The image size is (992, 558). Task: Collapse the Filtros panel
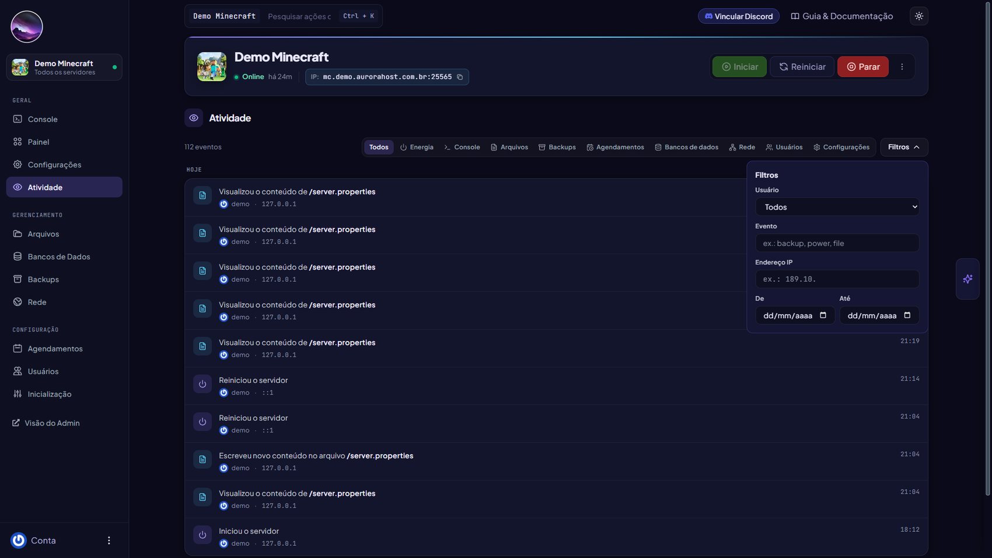point(904,147)
